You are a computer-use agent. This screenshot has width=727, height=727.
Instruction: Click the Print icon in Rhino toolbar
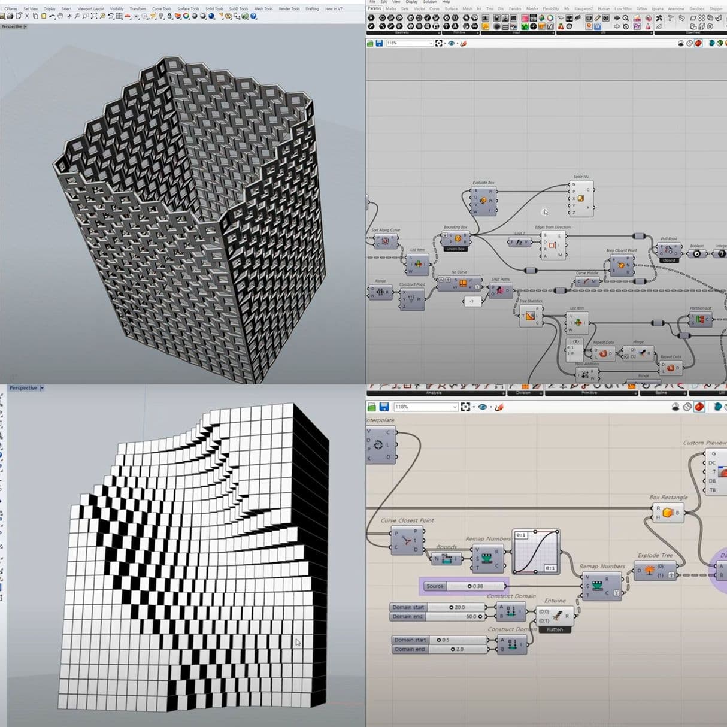(10, 16)
